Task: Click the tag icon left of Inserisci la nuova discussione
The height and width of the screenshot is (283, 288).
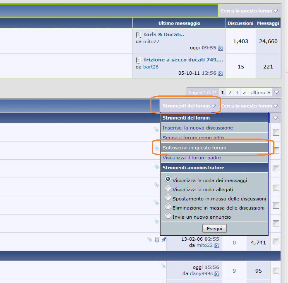Action: point(156,130)
